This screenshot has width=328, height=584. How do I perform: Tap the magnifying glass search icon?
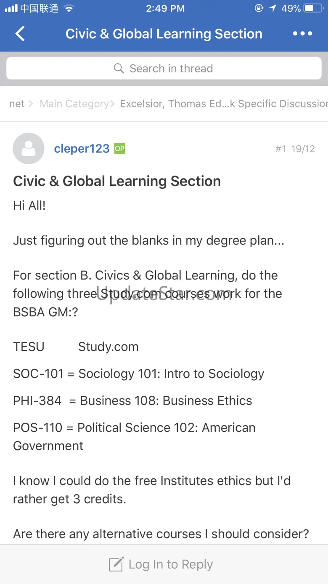pos(119,69)
